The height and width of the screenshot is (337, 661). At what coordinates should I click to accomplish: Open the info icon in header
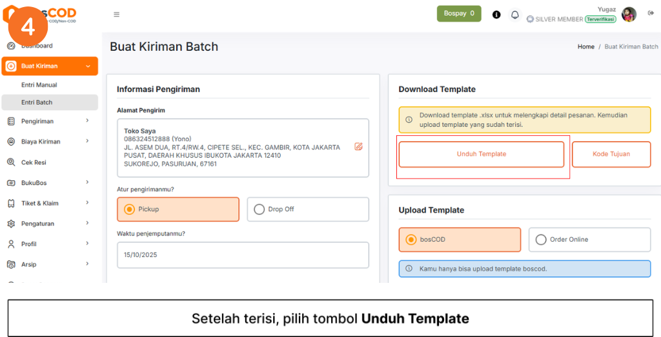496,14
